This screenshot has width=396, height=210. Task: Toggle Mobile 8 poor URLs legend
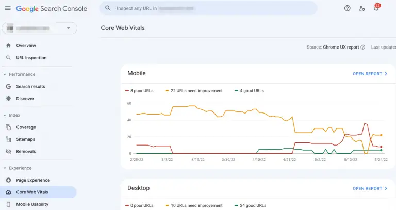(x=139, y=91)
